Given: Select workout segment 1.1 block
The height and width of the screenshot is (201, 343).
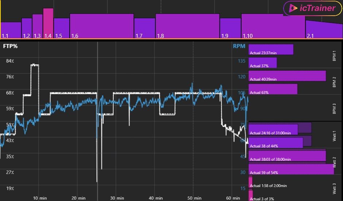Looking at the screenshot, I should [x=11, y=30].
